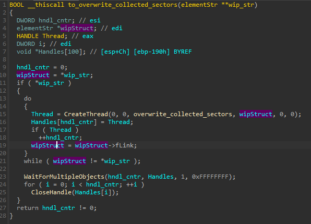Click the BYREF annotation
Viewport: 311px width, 224px height.
183,52
